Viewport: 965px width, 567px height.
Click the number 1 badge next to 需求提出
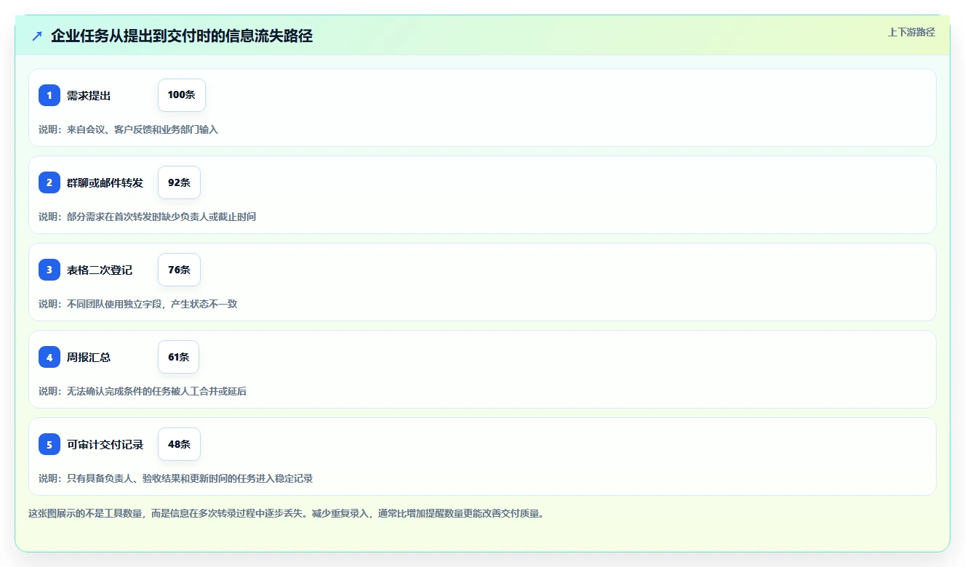(49, 95)
